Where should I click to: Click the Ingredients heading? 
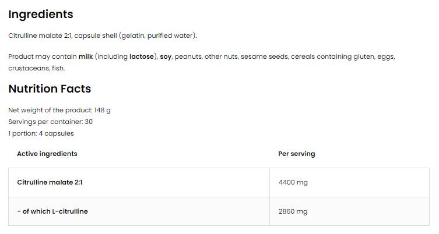tap(41, 15)
